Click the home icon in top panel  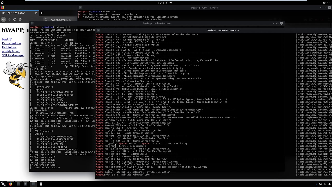point(3,3)
